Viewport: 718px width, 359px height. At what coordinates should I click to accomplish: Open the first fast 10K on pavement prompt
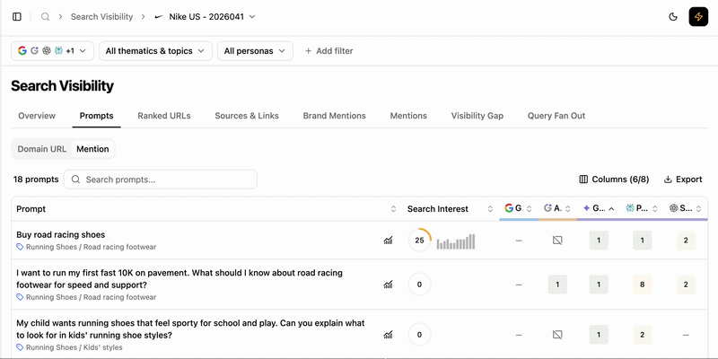(x=179, y=279)
